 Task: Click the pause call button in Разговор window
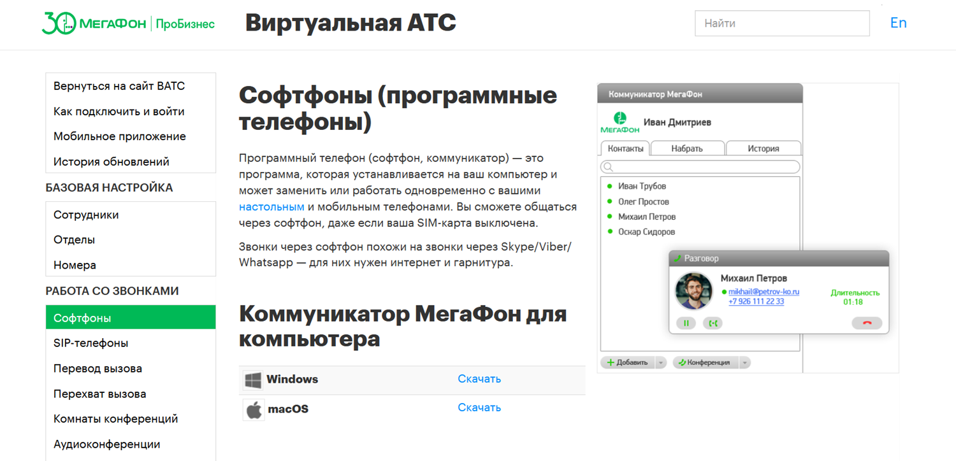pyautogui.click(x=686, y=323)
